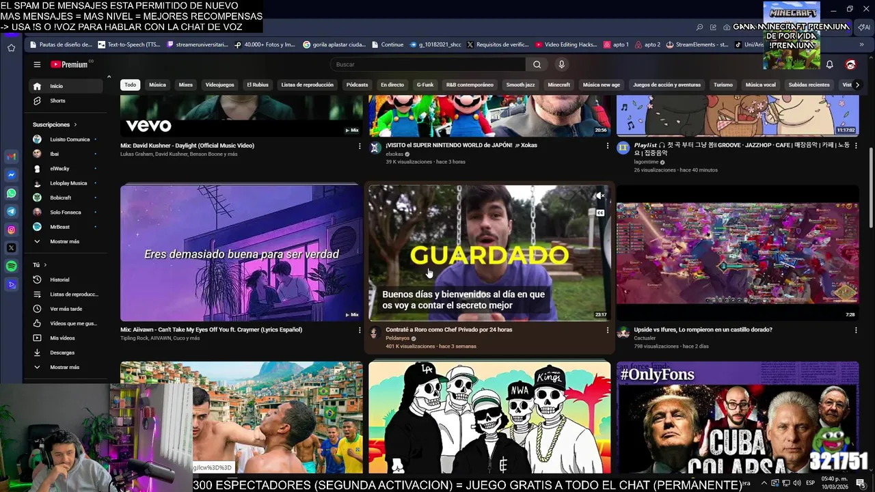Select the El Rubius filter chip
The width and height of the screenshot is (875, 492).
point(258,85)
